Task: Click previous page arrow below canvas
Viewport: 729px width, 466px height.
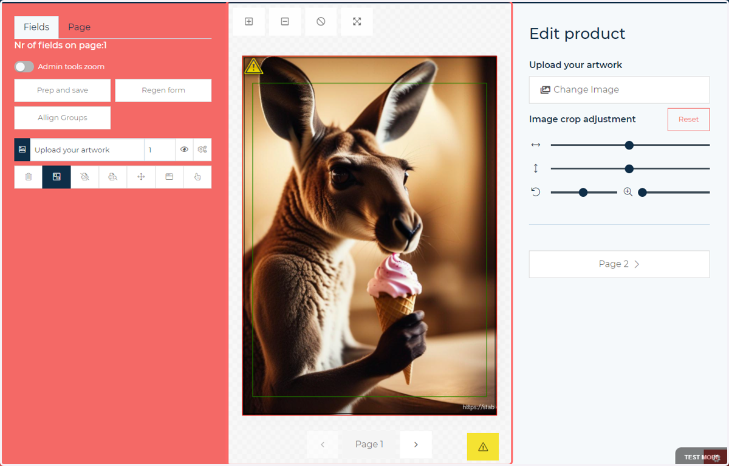Action: [x=323, y=445]
